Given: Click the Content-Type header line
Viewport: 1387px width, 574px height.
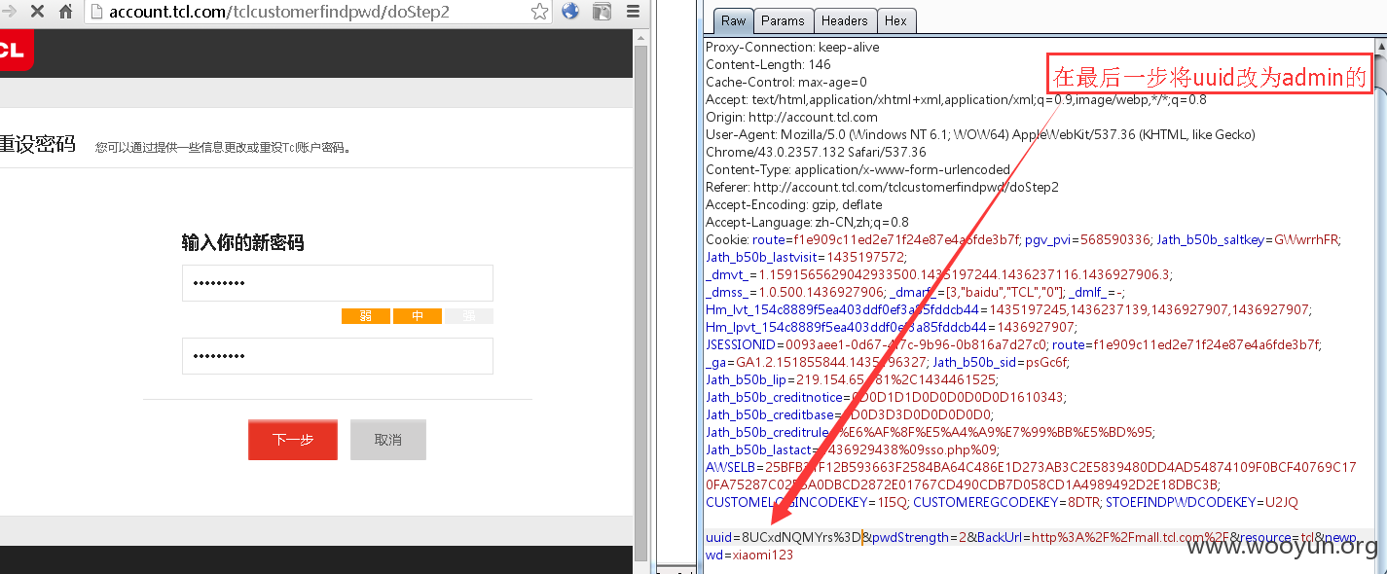Looking at the screenshot, I should [858, 169].
